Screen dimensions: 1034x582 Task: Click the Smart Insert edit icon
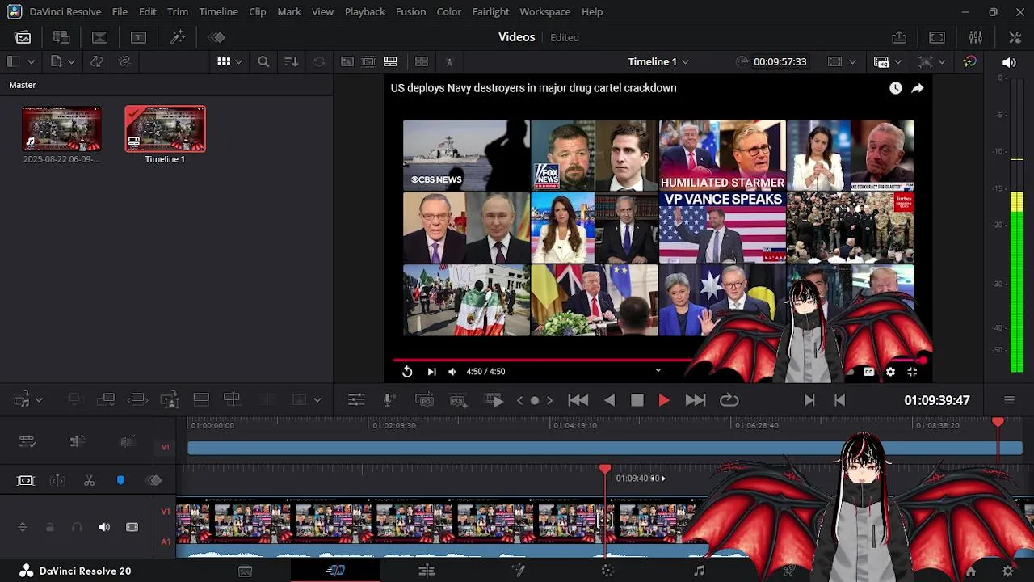(74, 399)
